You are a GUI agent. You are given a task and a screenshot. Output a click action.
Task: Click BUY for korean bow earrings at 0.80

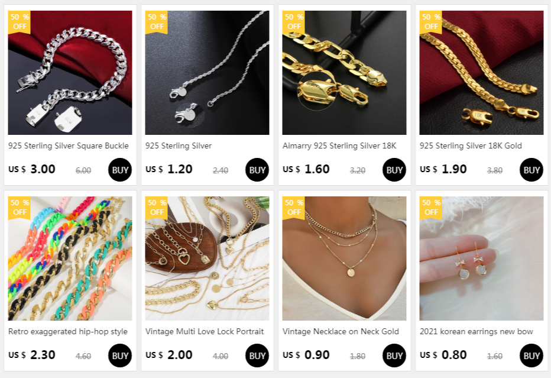(531, 356)
